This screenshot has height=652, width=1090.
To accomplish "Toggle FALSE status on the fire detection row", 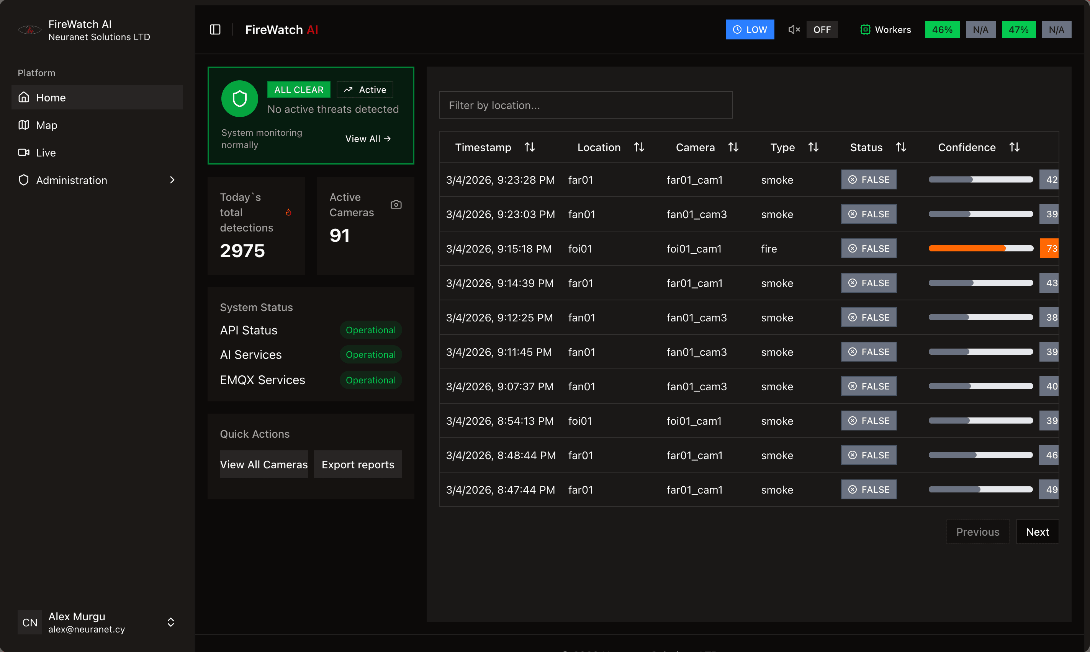I will (868, 248).
